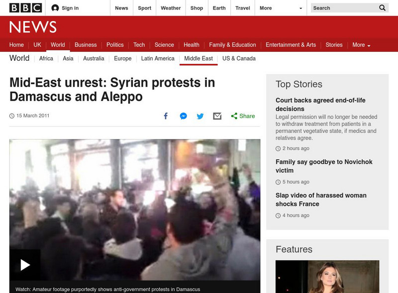Email this article using envelope icon
The height and width of the screenshot is (293, 398).
point(217,116)
